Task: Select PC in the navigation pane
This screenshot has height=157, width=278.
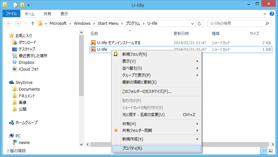Action: click(15, 136)
